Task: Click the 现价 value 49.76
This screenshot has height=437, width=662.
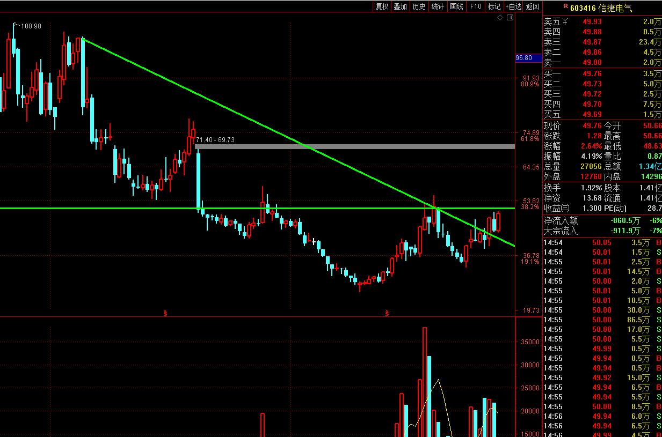Action: tap(592, 125)
